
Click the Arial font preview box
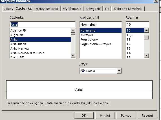point(79,90)
